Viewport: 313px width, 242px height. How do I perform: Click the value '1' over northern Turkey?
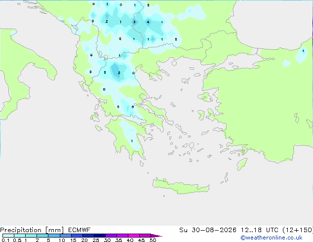click(303, 51)
